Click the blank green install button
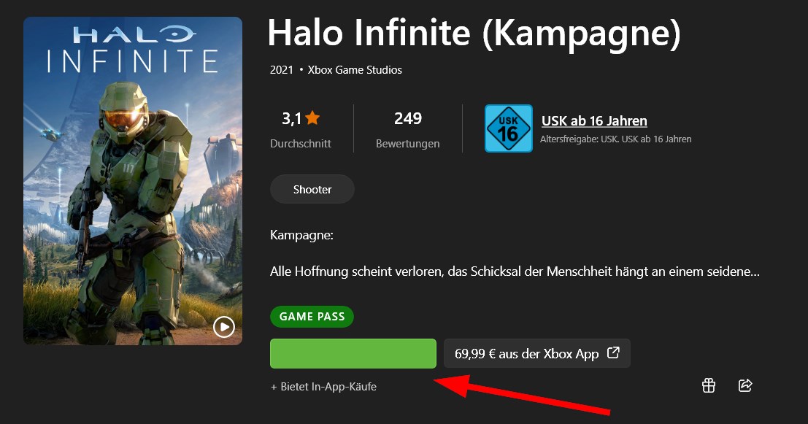The image size is (808, 424). coord(353,353)
